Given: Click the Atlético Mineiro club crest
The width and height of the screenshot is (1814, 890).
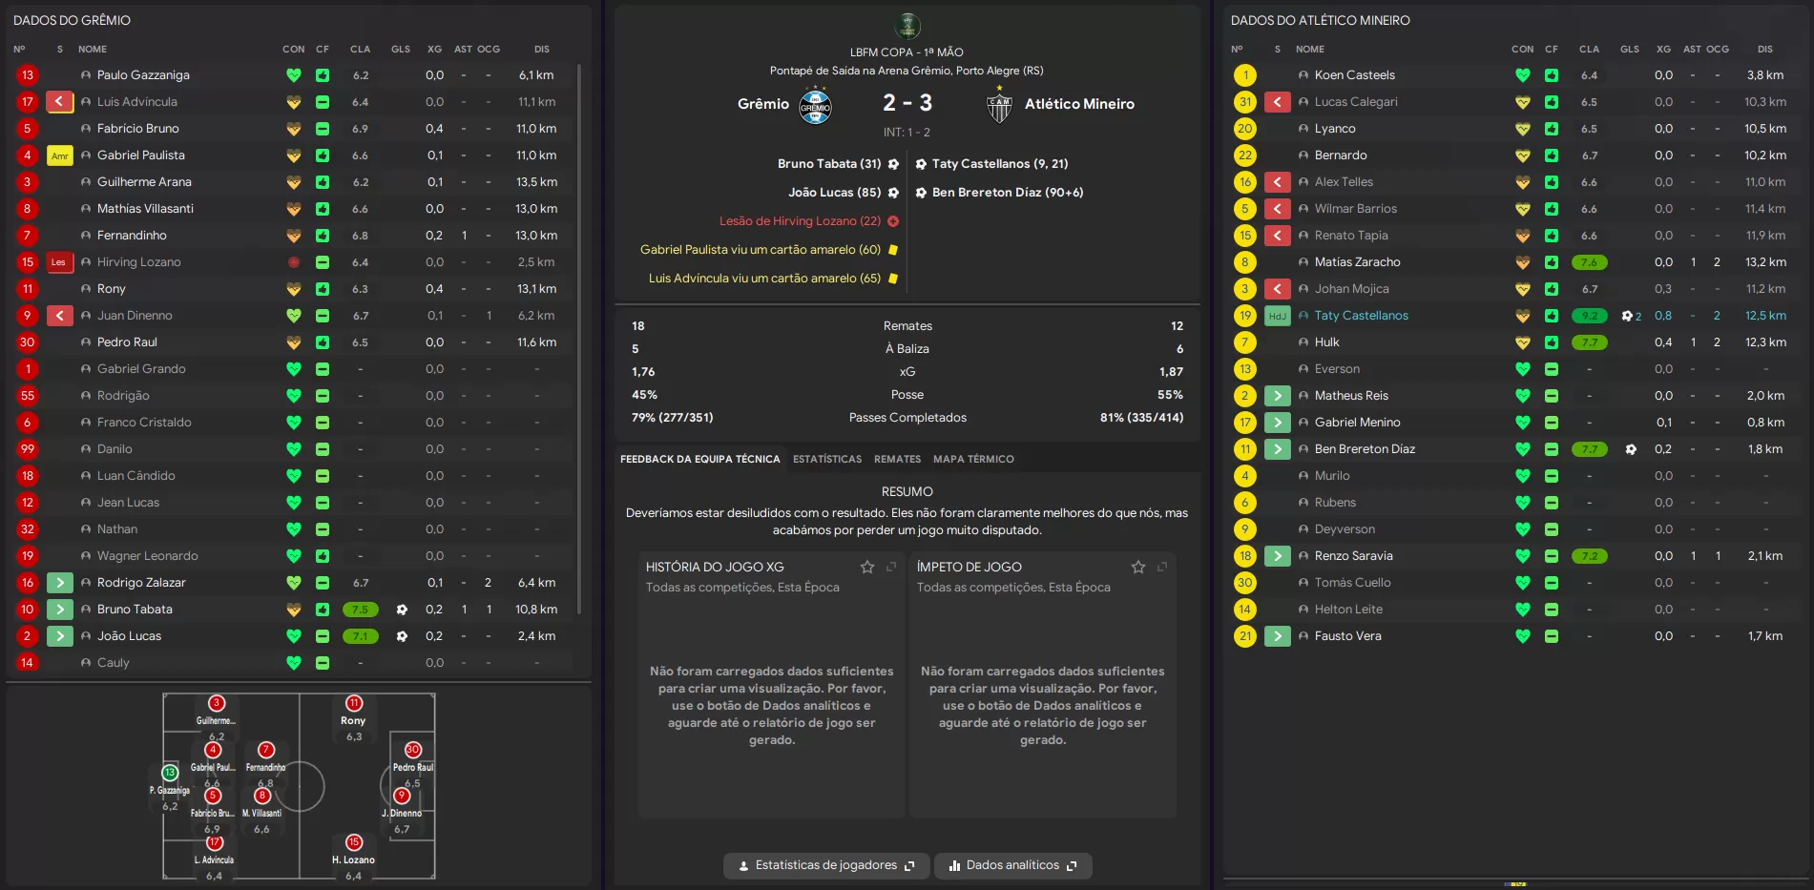Looking at the screenshot, I should 999,105.
